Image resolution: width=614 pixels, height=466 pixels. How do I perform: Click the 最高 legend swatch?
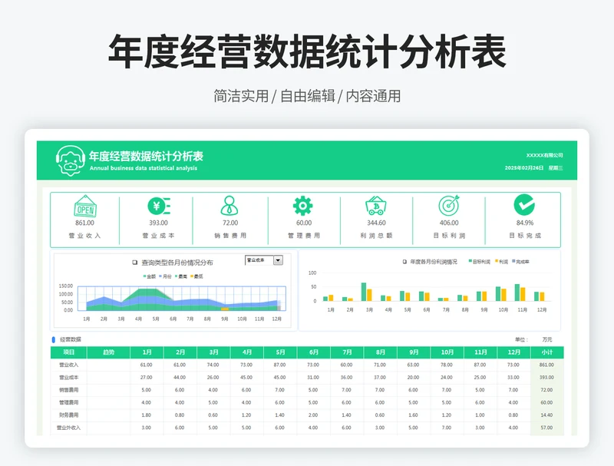pos(177,276)
